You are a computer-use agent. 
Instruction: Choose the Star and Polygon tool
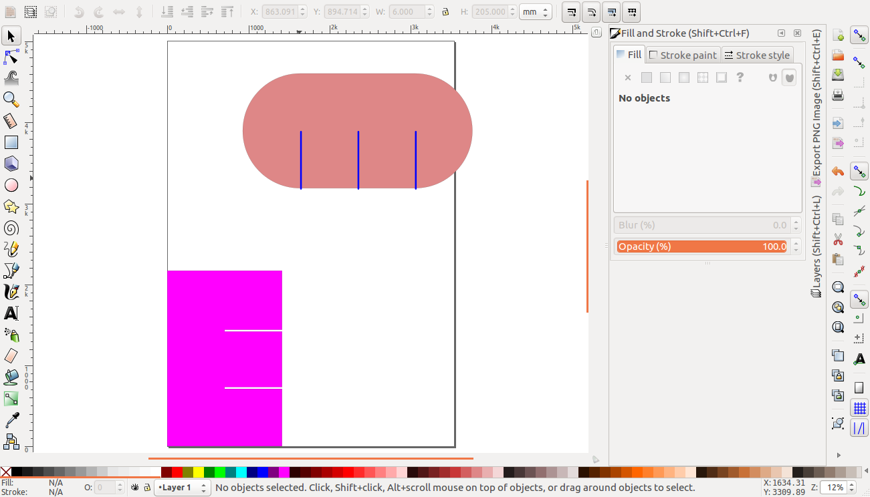coord(11,206)
